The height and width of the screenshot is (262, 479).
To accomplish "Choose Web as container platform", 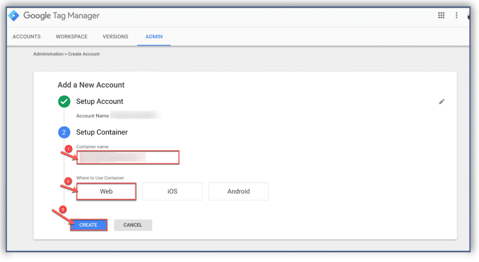I will click(106, 191).
